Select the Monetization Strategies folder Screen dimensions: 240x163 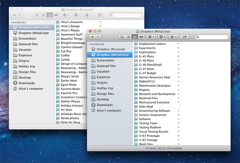[155, 86]
